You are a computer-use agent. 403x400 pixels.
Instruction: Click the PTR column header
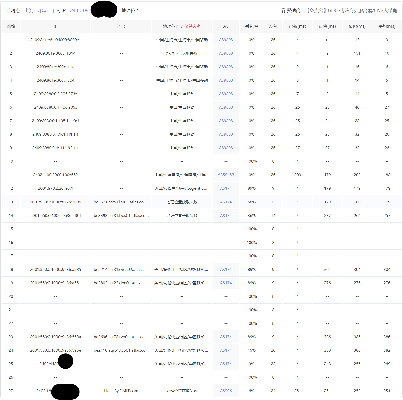(x=121, y=26)
